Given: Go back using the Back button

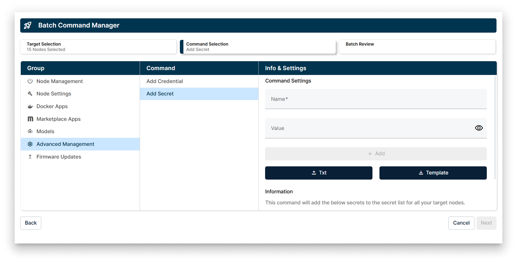Looking at the screenshot, I should [x=30, y=223].
